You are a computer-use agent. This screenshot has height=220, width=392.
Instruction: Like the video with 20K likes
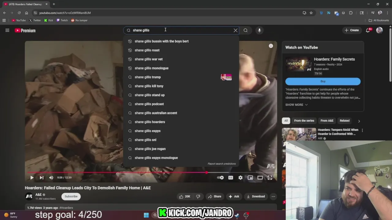[x=185, y=196]
